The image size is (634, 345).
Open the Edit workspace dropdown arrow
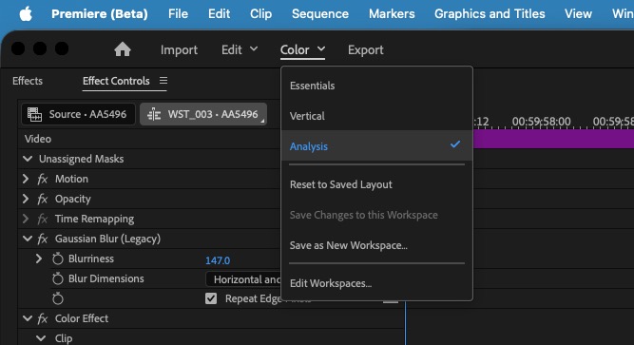point(254,48)
